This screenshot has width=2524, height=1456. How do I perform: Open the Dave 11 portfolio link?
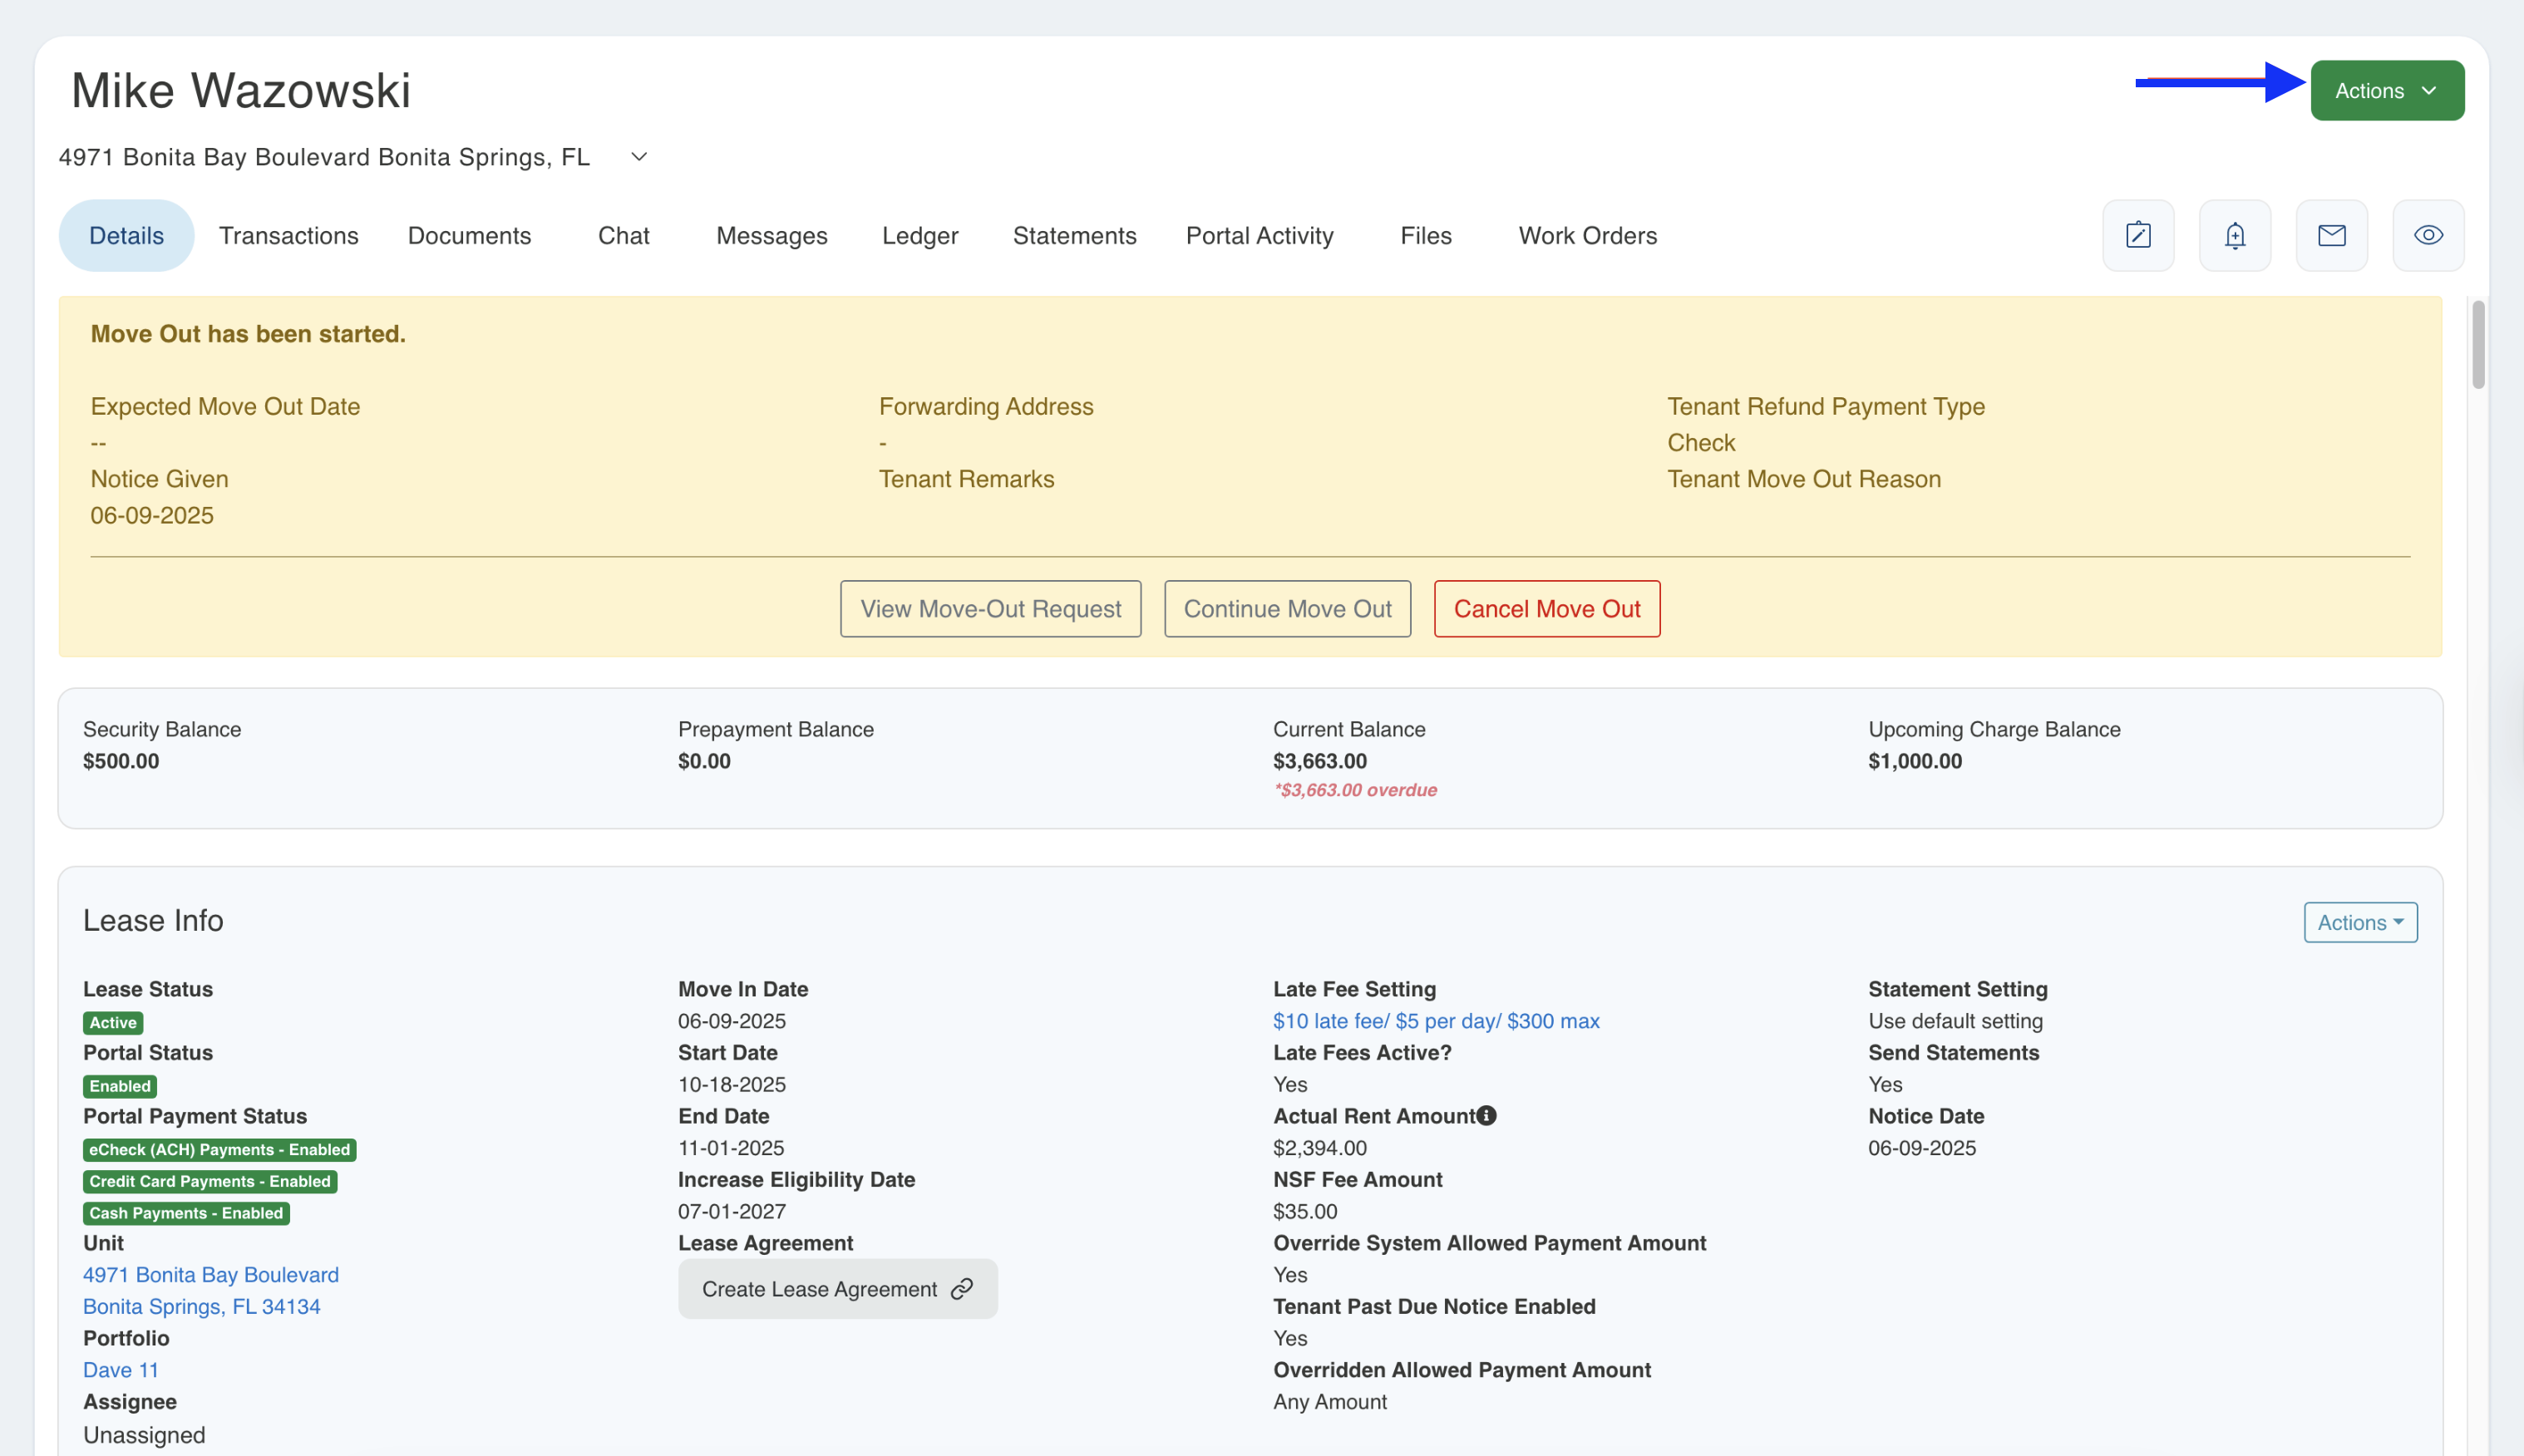tap(120, 1370)
